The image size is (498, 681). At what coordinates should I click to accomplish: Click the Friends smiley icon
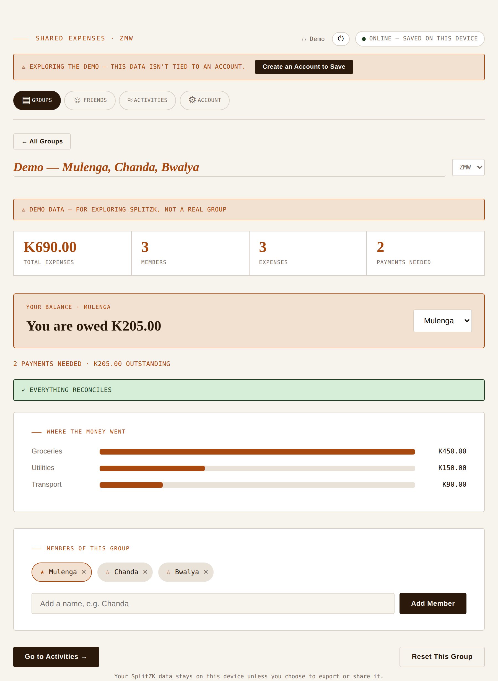77,100
